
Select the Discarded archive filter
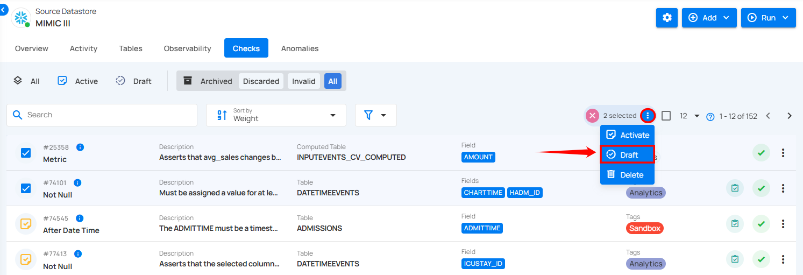click(261, 81)
